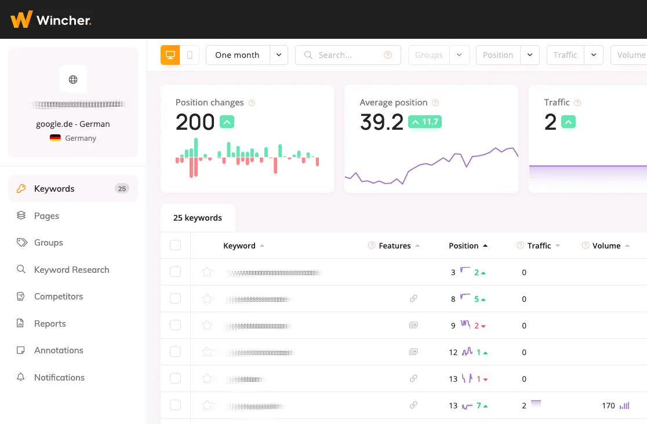Click the Position changes bar chart

[247, 156]
